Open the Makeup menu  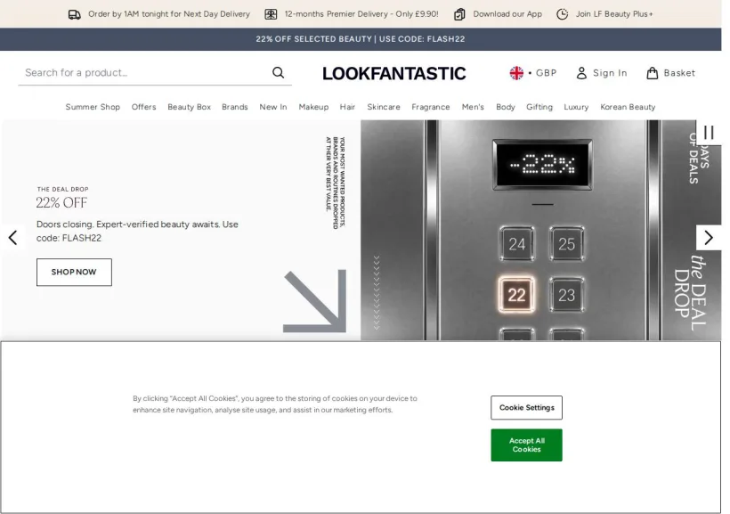313,107
